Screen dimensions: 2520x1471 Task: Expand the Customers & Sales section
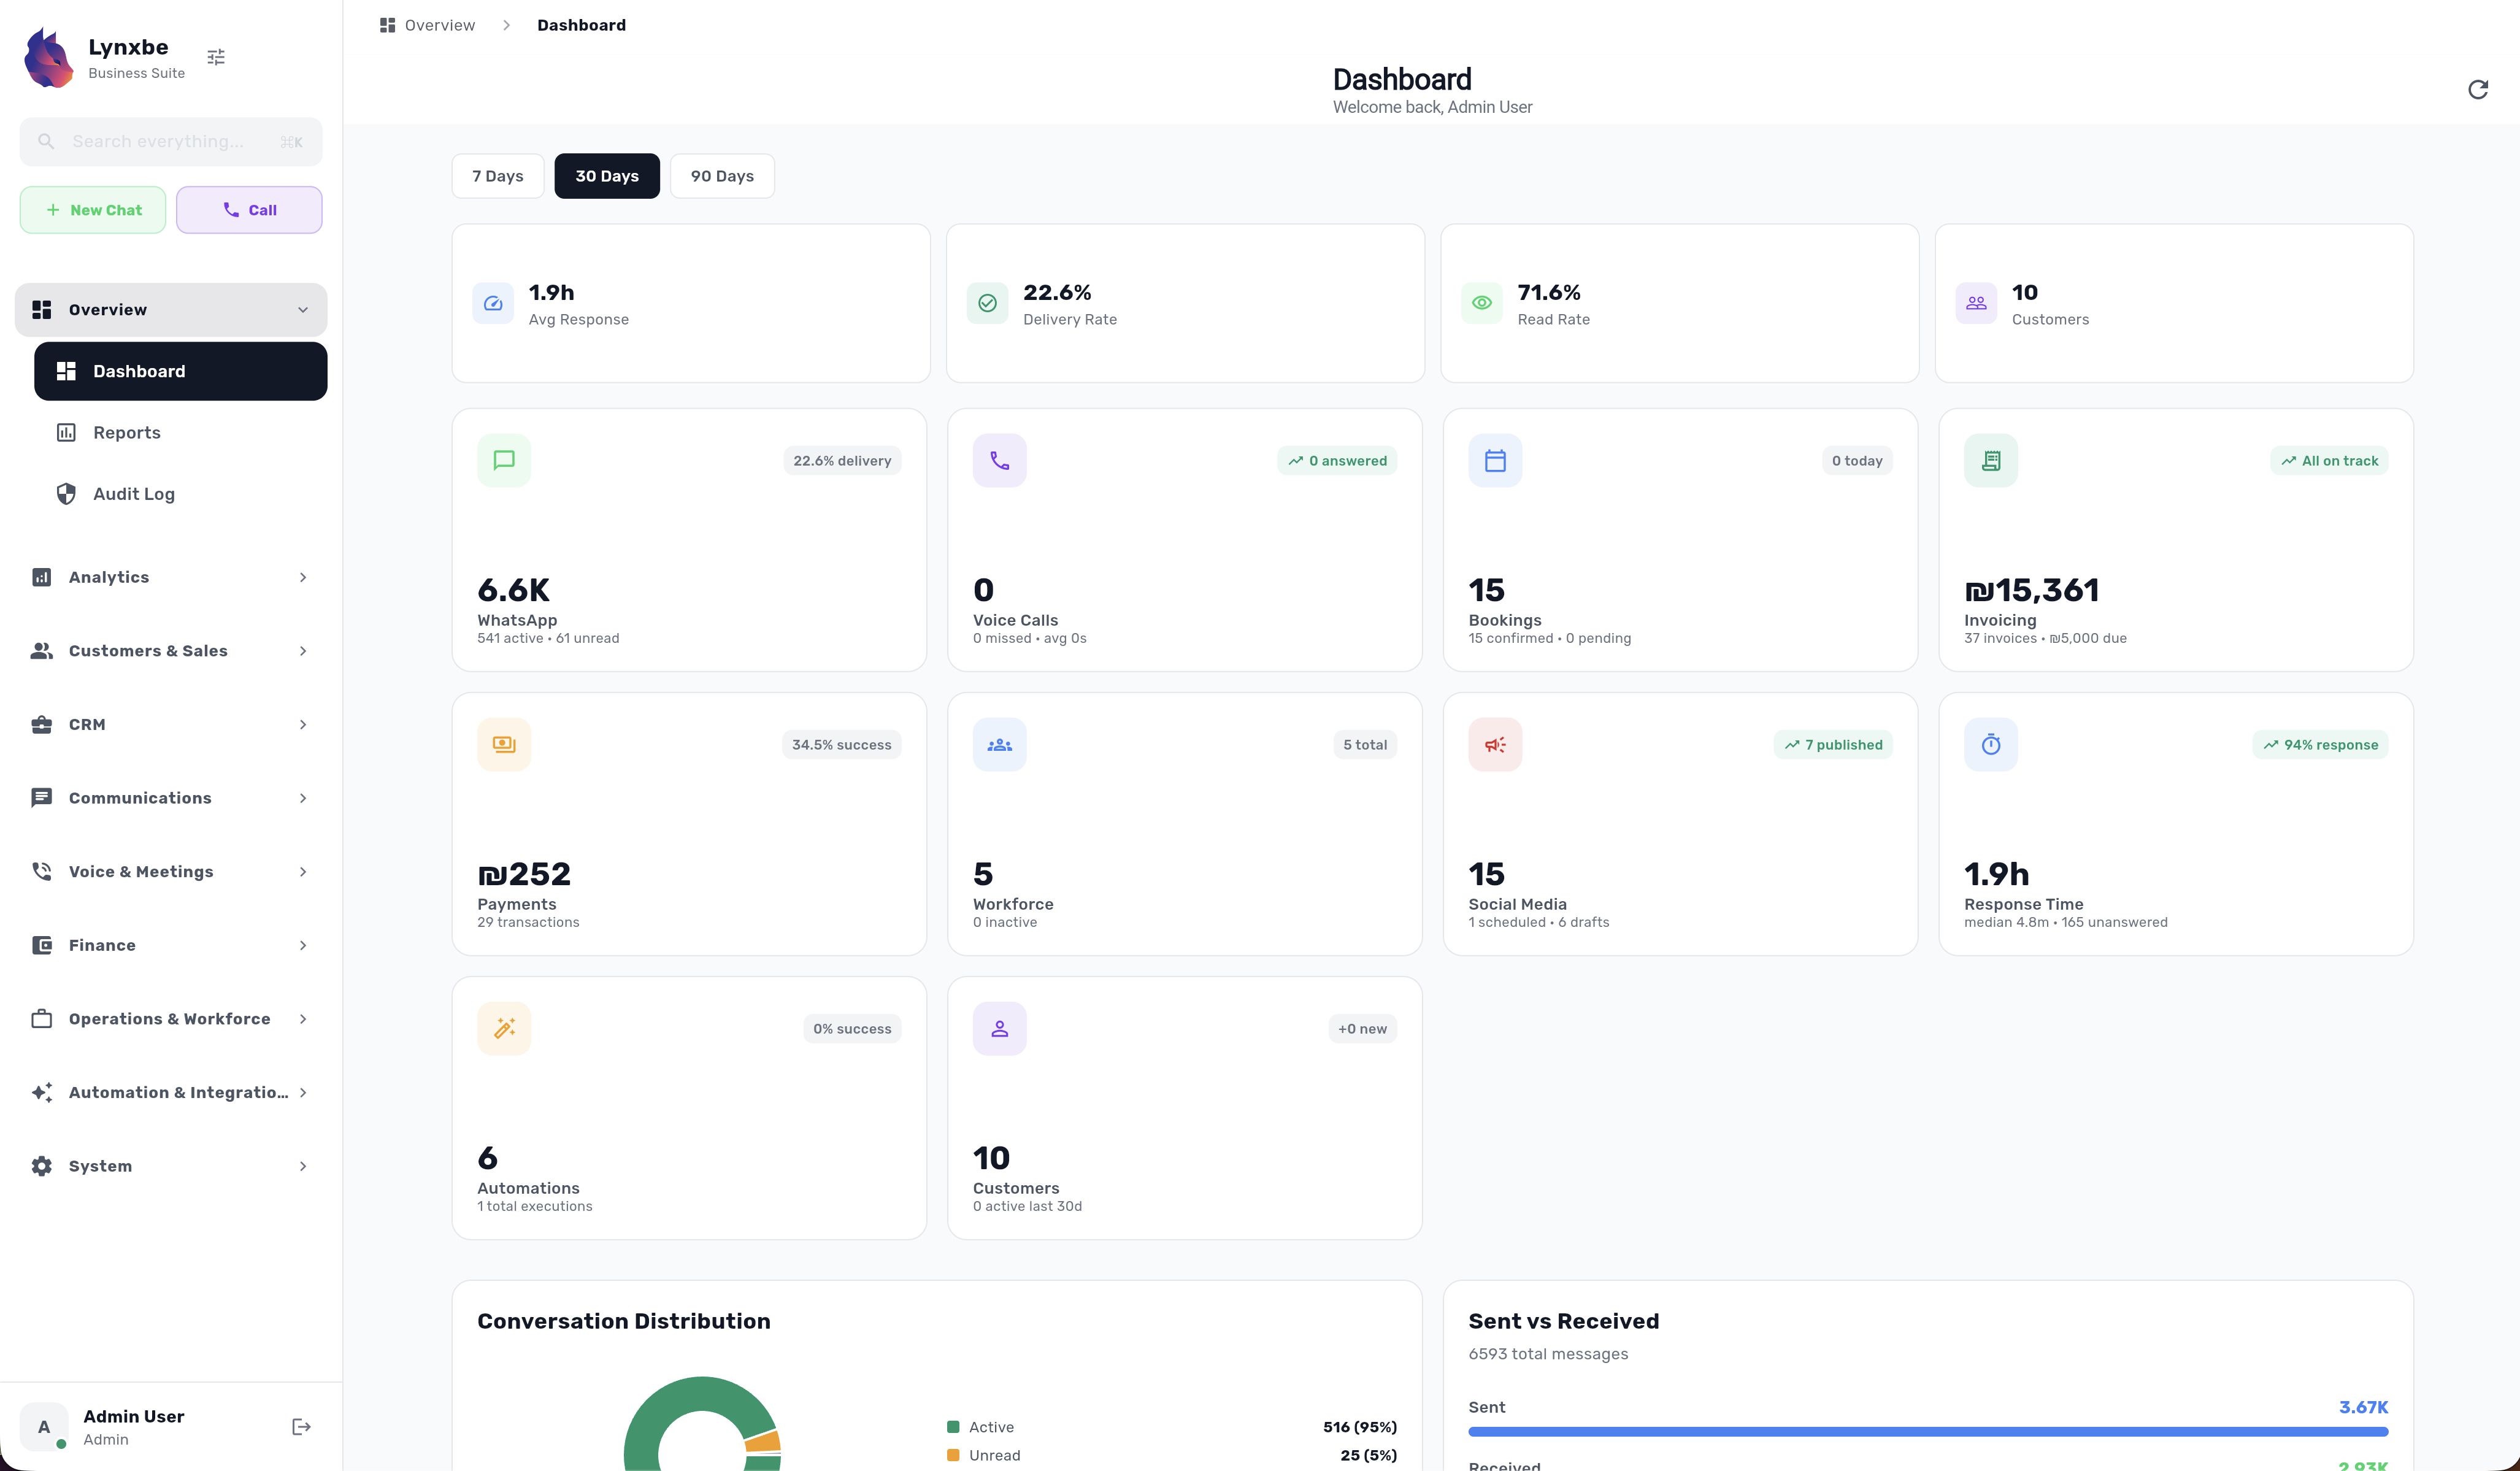pos(170,650)
